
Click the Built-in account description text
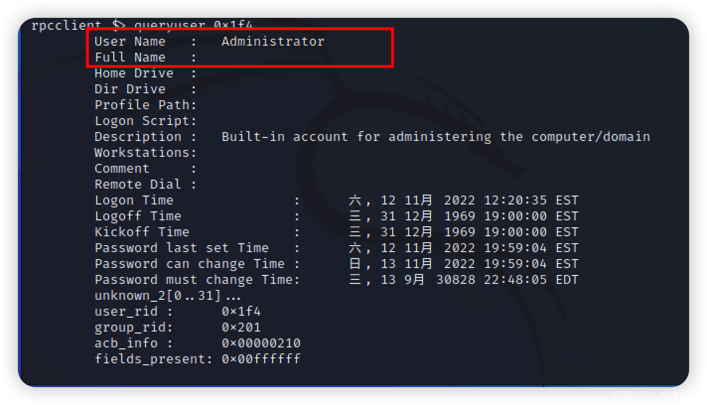[x=435, y=136]
